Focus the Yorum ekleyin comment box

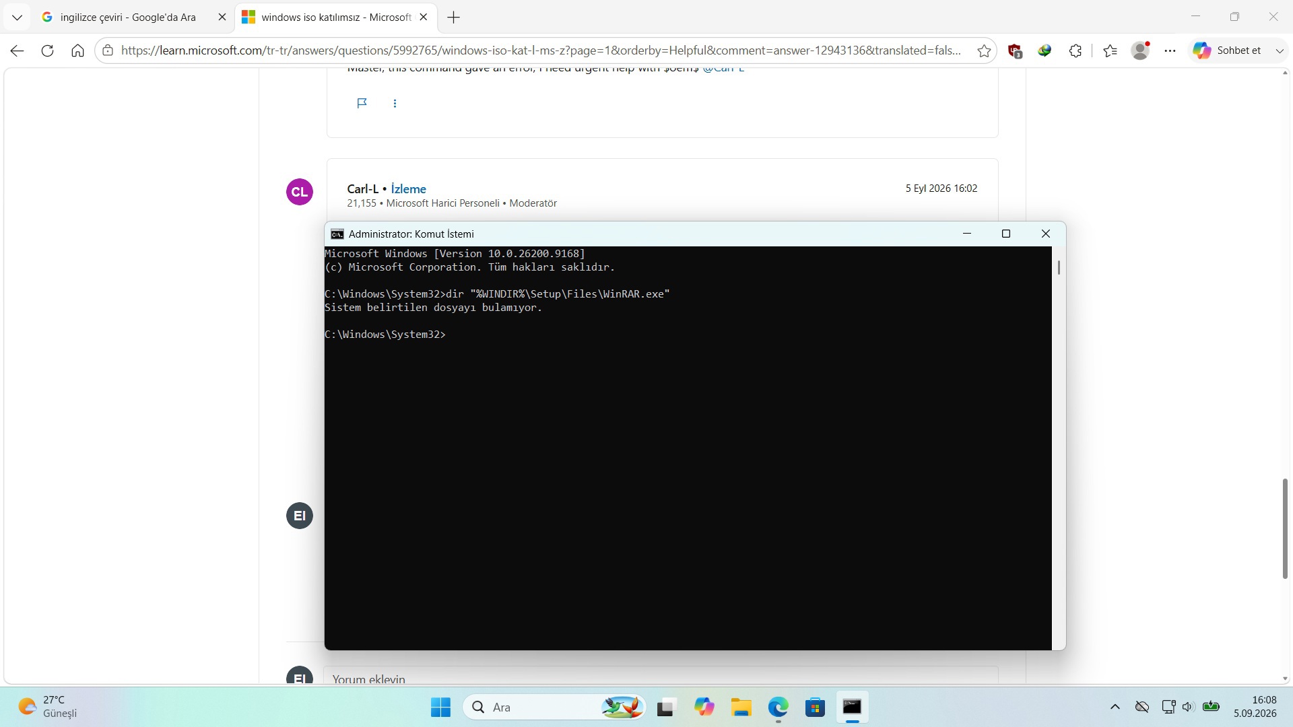661,677
